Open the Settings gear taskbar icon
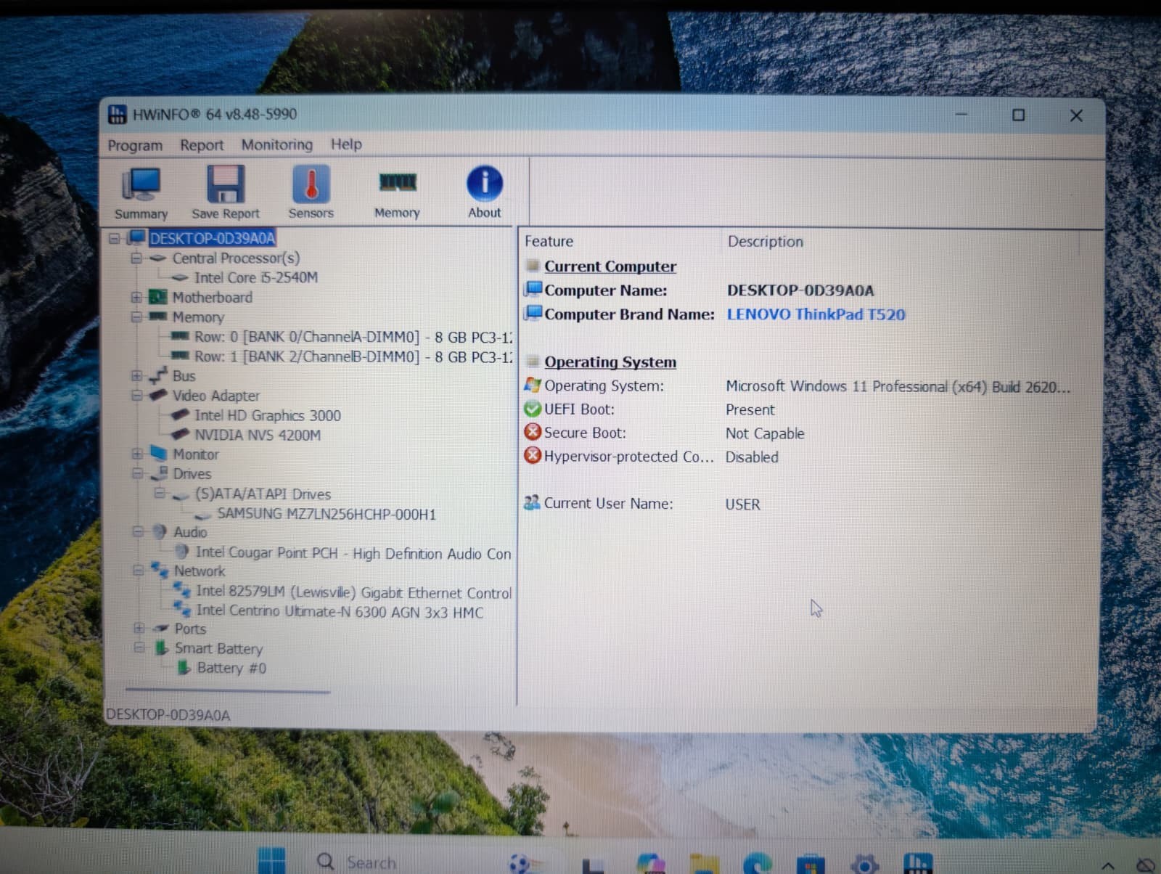 864,864
